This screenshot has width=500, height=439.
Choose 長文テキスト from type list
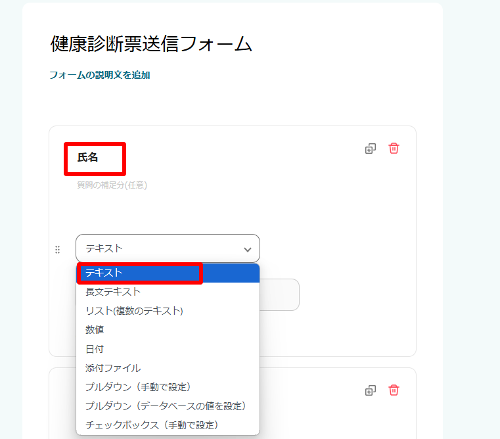coord(168,292)
